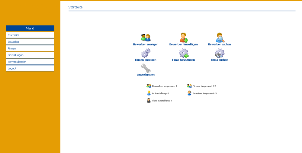
Task: Open Terminkalender in the side menu
Action: [x=30, y=62]
